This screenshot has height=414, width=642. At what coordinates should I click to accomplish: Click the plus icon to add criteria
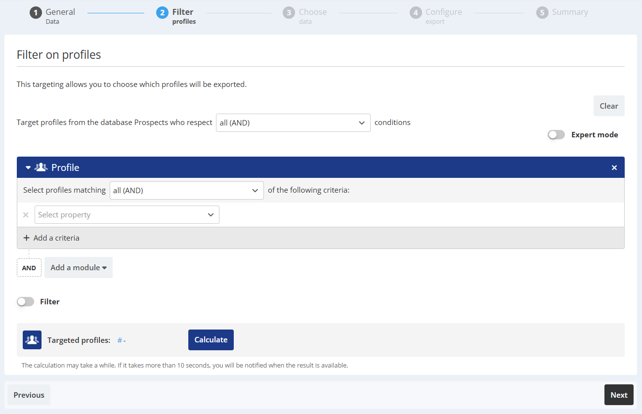click(27, 238)
